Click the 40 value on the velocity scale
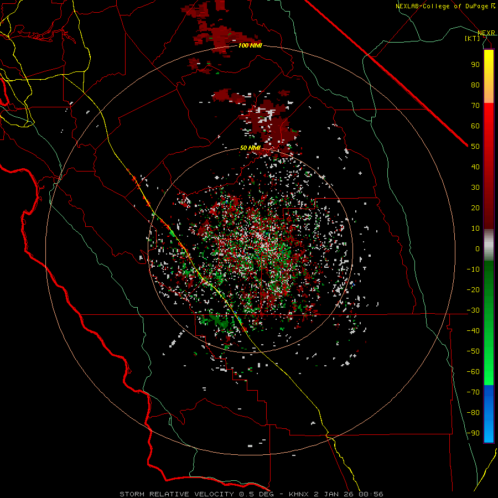Screen dimensions: 498x498 pos(475,167)
